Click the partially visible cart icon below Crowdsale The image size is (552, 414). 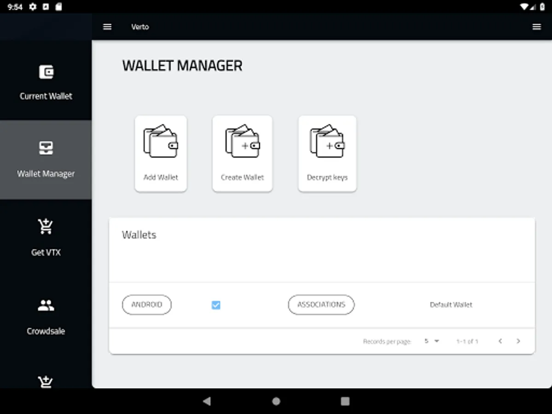pos(46,382)
